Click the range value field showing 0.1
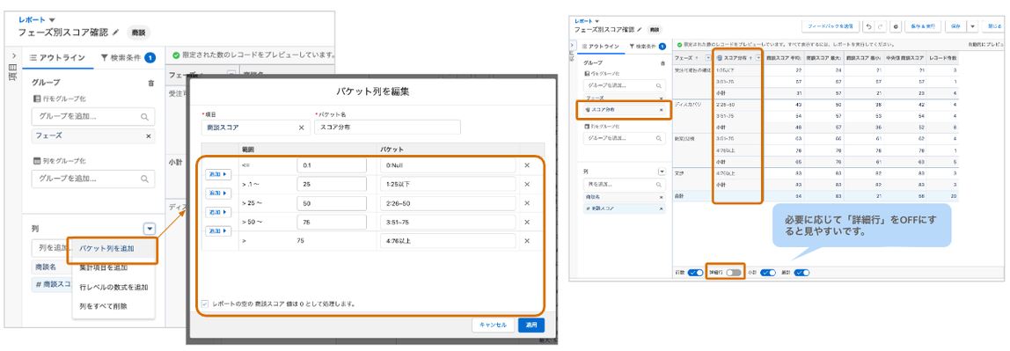Image resolution: width=1010 pixels, height=351 pixels. [331, 165]
